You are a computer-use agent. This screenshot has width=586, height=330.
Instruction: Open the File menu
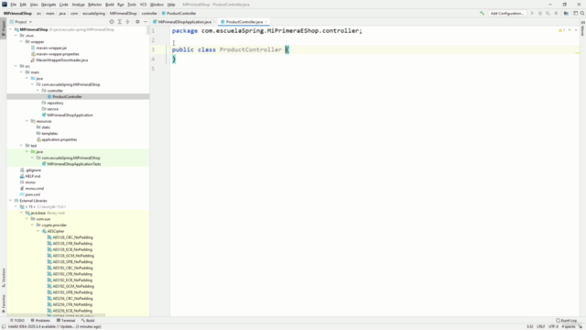tap(13, 5)
